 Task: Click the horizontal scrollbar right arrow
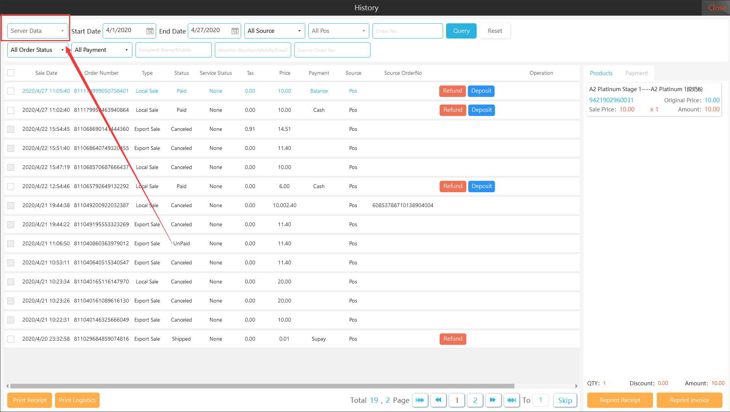(x=576, y=386)
